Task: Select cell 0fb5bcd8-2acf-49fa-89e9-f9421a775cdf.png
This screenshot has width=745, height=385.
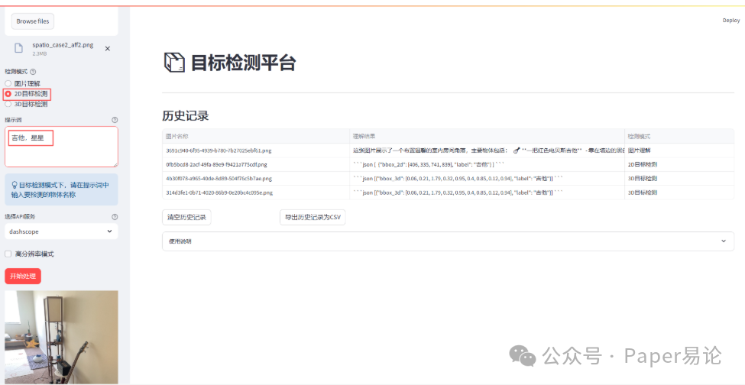Action: point(256,165)
